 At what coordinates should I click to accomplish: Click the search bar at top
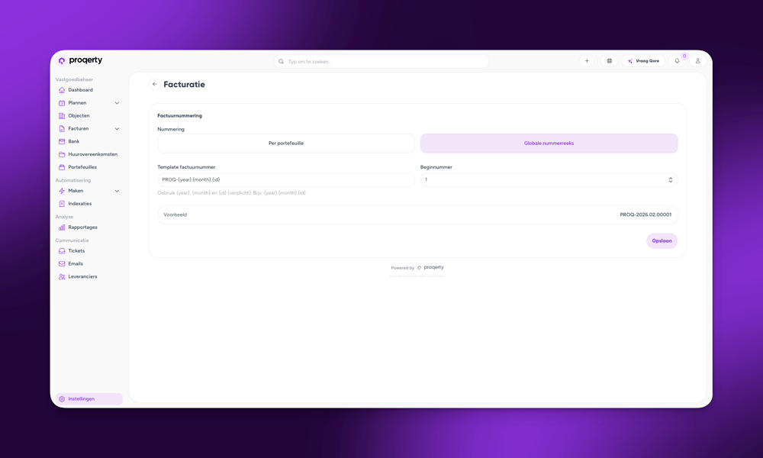pos(381,62)
